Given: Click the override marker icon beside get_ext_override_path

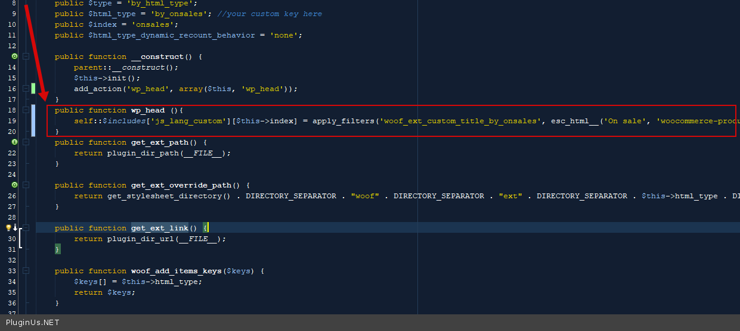Looking at the screenshot, I should tap(14, 185).
